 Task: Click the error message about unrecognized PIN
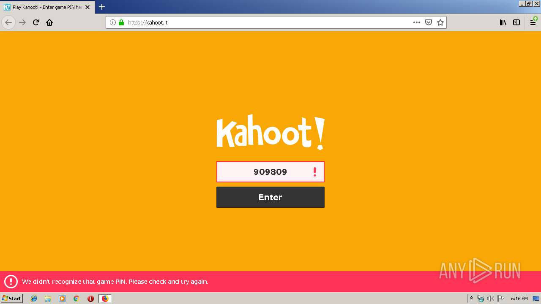click(x=115, y=282)
